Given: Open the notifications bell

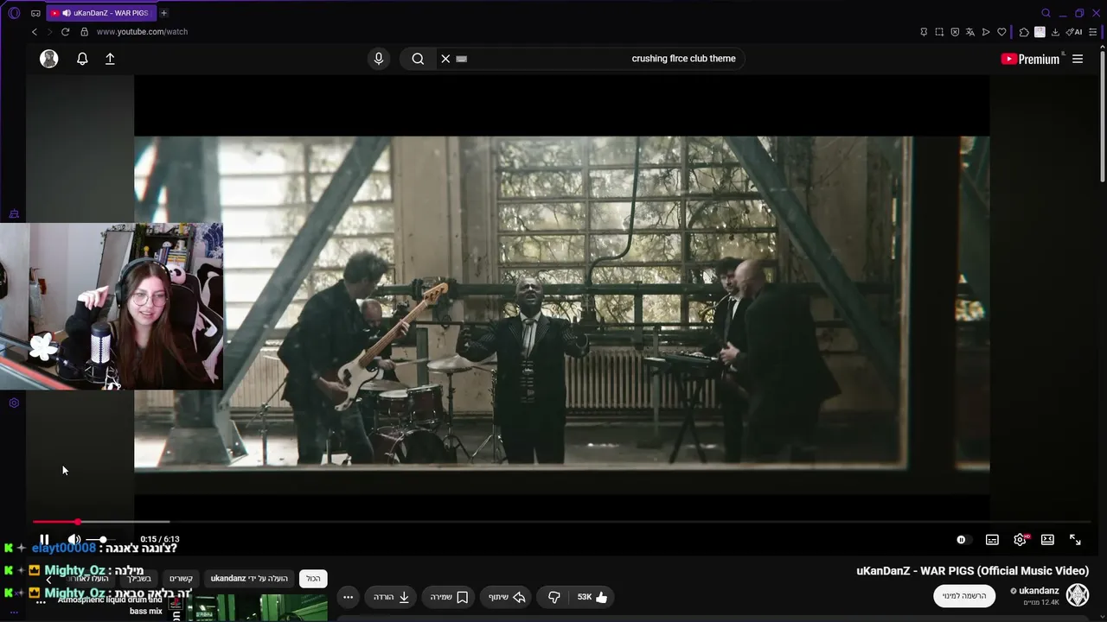Looking at the screenshot, I should coord(82,59).
